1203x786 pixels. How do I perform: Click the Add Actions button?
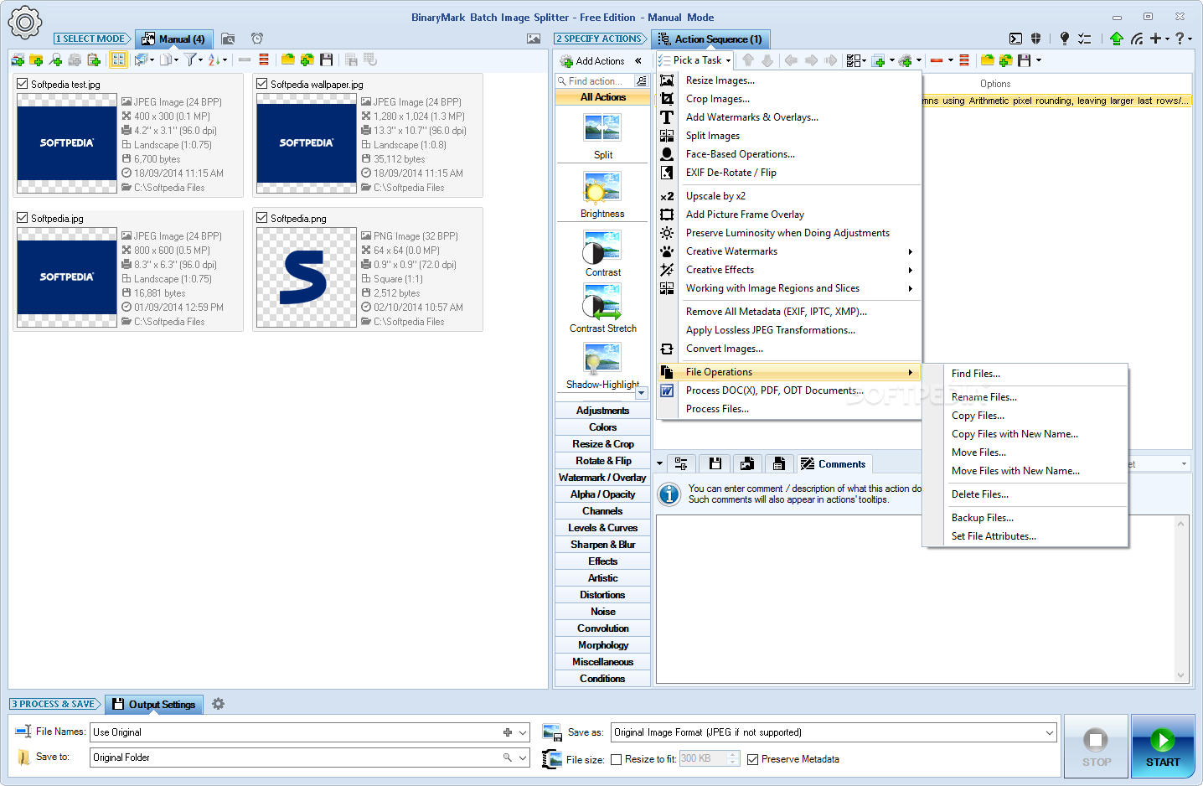pos(592,60)
